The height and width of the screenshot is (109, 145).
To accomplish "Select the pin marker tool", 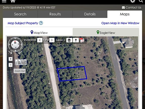I will pos(76,40).
